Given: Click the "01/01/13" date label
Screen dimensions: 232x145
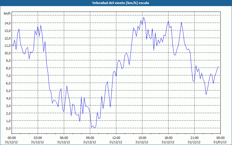Looking at the screenshot, I should (x=220, y=142).
